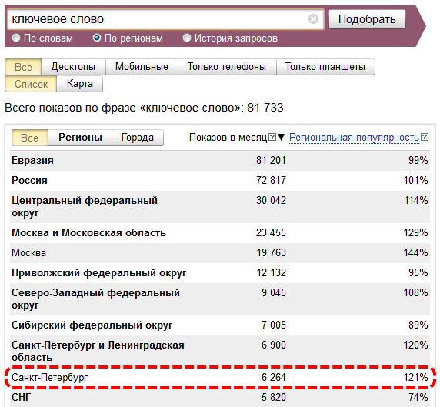Filter the table by Города
This screenshot has height=407, width=440.
(x=138, y=138)
